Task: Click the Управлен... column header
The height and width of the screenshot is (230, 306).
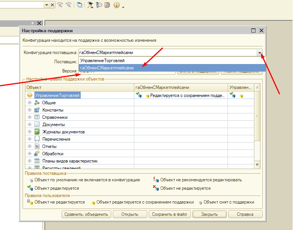Action: (x=241, y=87)
